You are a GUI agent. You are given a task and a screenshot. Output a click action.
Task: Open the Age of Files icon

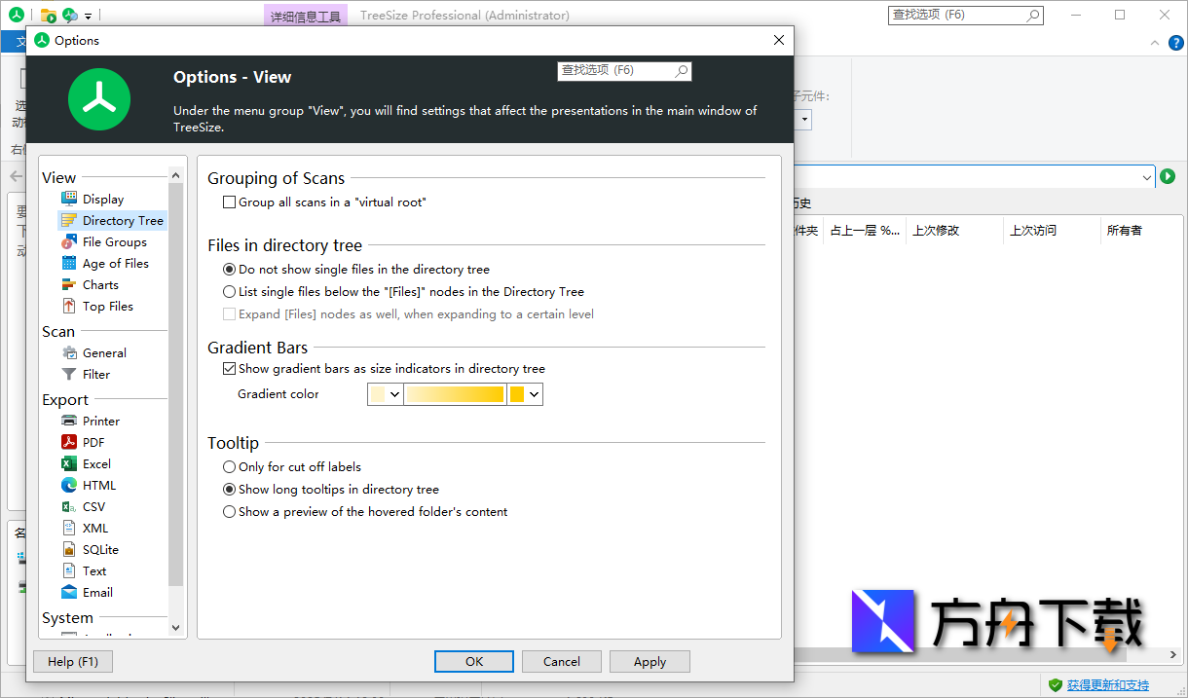pos(69,263)
